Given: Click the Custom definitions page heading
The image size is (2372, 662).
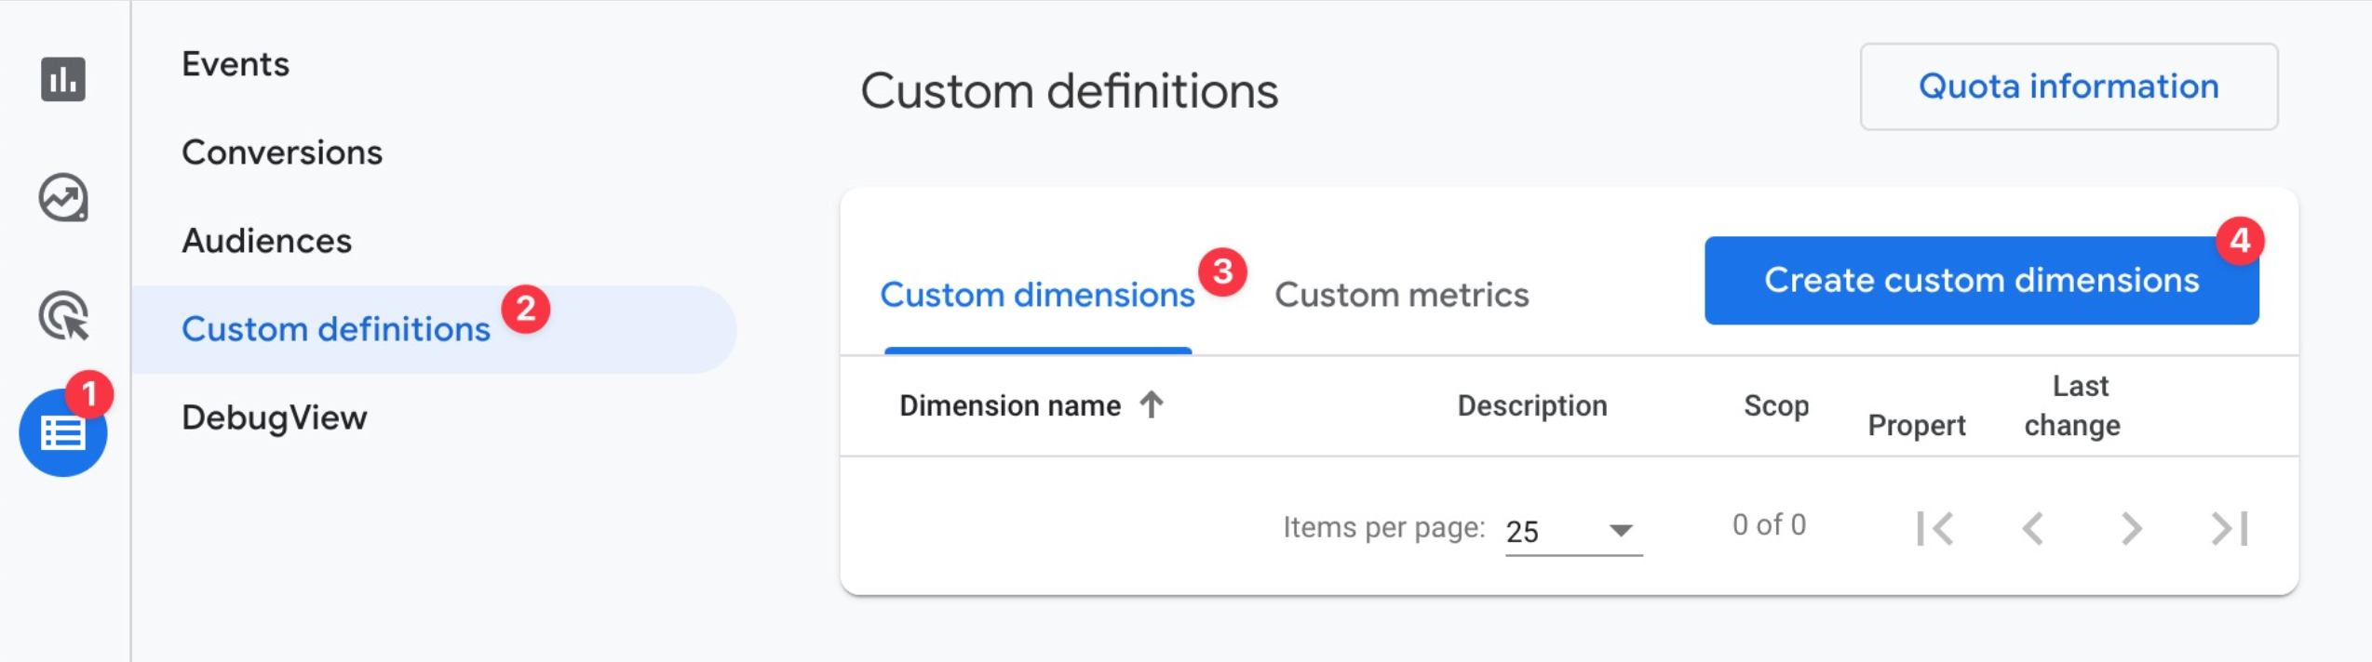Looking at the screenshot, I should tap(1069, 91).
